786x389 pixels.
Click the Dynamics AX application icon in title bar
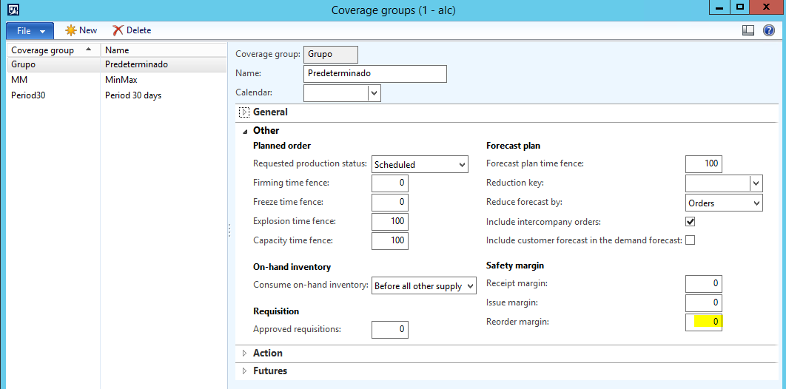pyautogui.click(x=13, y=10)
